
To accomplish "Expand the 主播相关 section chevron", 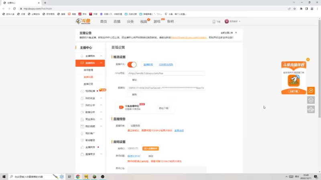I will point(101,56).
